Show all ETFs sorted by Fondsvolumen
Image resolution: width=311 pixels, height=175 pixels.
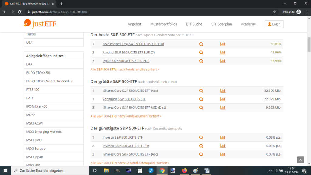[x=126, y=116]
